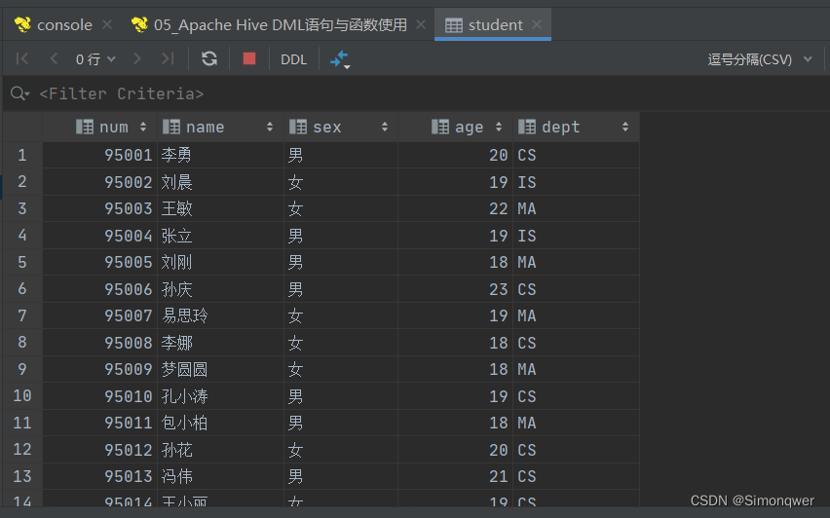This screenshot has width=830, height=518.
Task: Go to last page of rows
Action: pyautogui.click(x=168, y=58)
